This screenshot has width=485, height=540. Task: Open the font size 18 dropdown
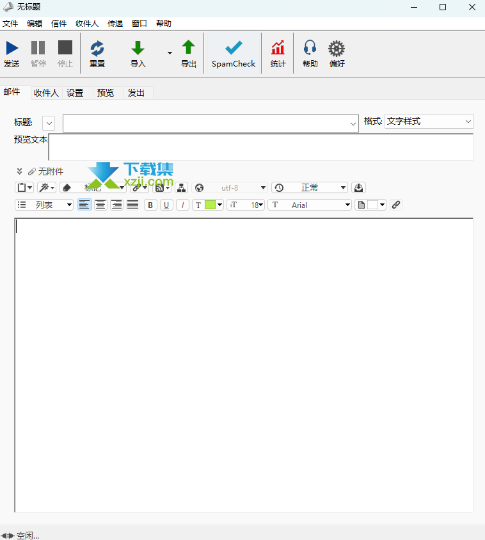(246, 205)
